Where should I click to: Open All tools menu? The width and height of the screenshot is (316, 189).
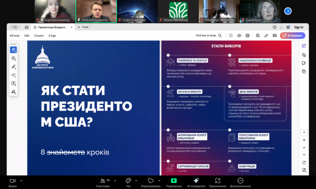[x=15, y=35]
